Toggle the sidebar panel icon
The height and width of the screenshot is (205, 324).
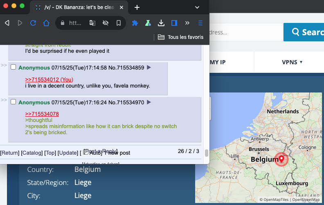coord(174,23)
